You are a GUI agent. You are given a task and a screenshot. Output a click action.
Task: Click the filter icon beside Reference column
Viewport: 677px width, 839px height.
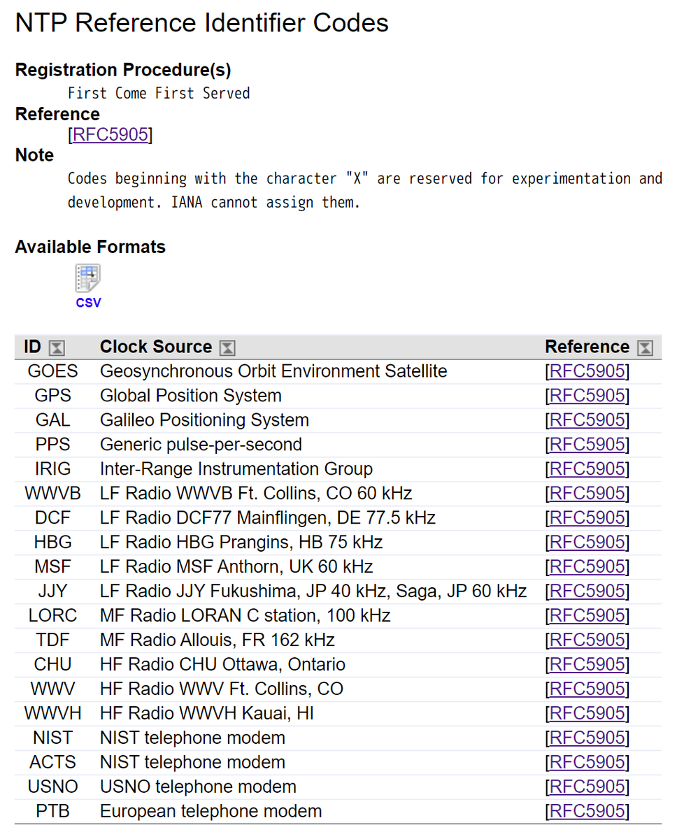click(x=645, y=347)
